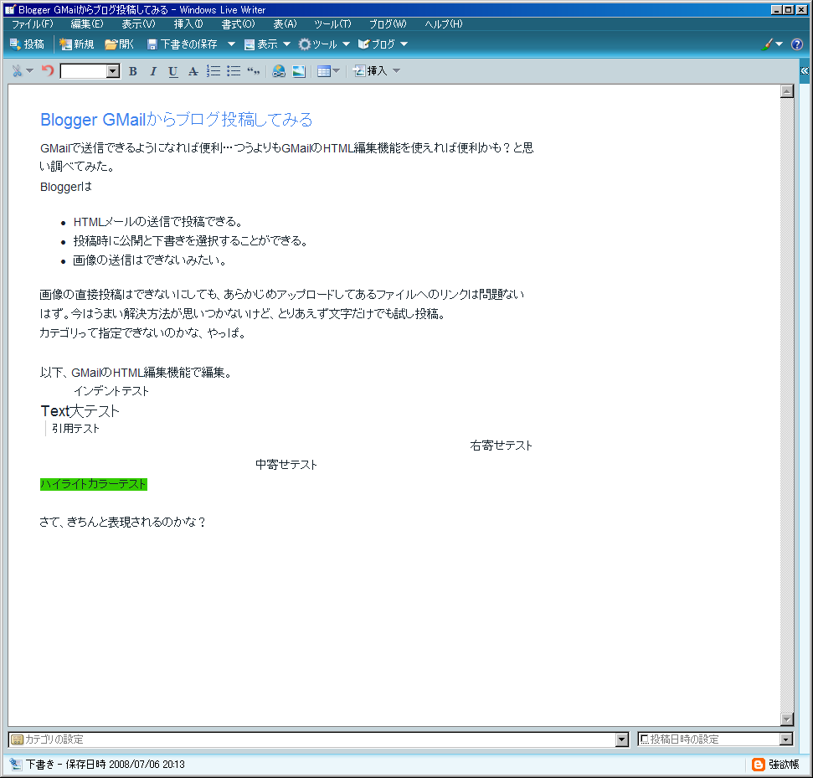The width and height of the screenshot is (813, 778).
Task: Click the scrollbar up arrow
Action: coord(786,91)
